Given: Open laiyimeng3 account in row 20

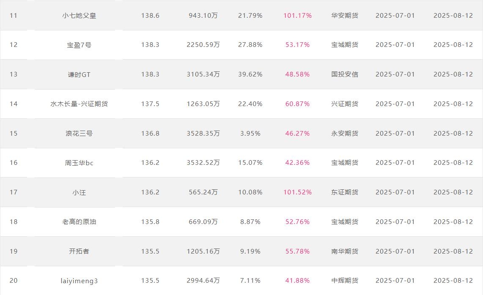Looking at the screenshot, I should point(79,281).
